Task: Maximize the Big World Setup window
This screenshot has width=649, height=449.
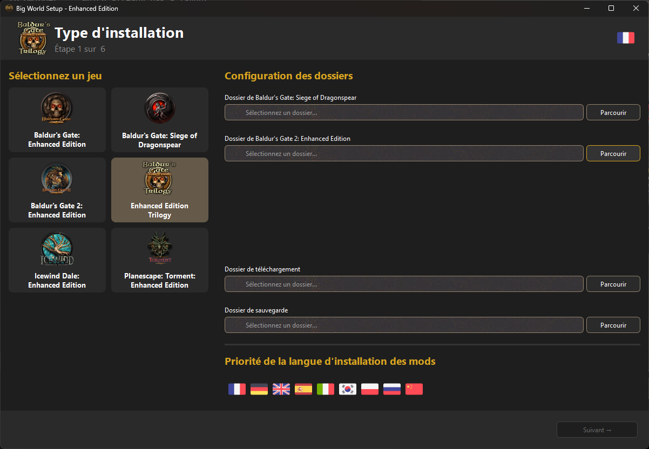Action: [611, 8]
